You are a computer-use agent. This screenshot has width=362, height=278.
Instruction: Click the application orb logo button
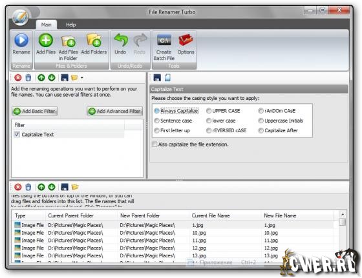click(x=20, y=17)
